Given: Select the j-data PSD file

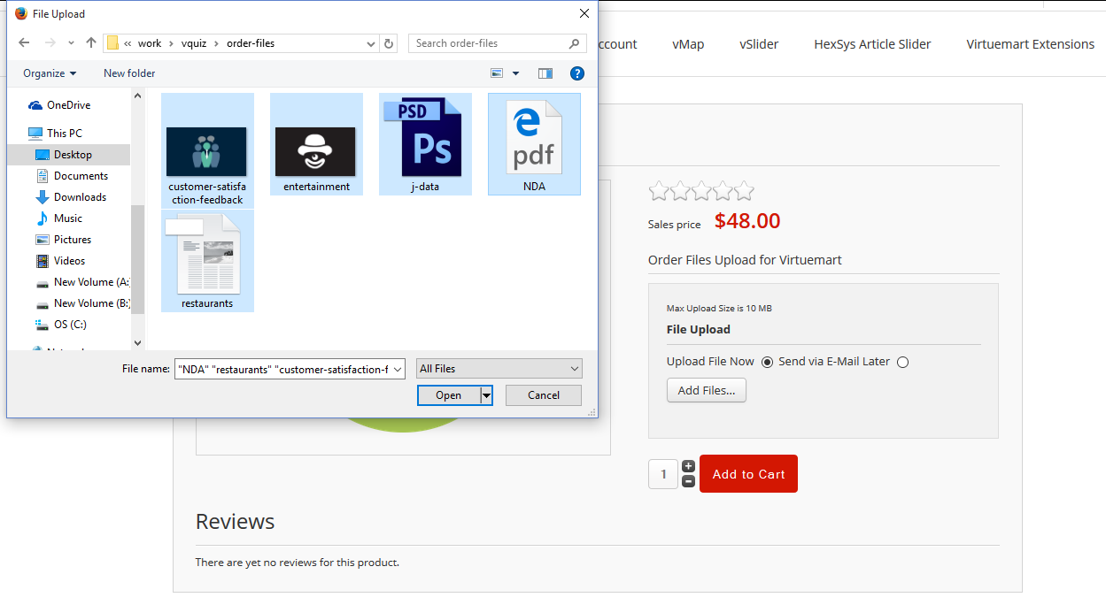Looking at the screenshot, I should click(425, 144).
